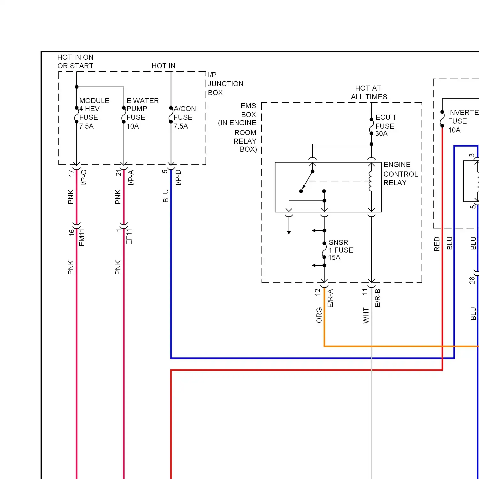The width and height of the screenshot is (479, 479).
Task: Select the "EF11" connector label
Action: click(129, 237)
